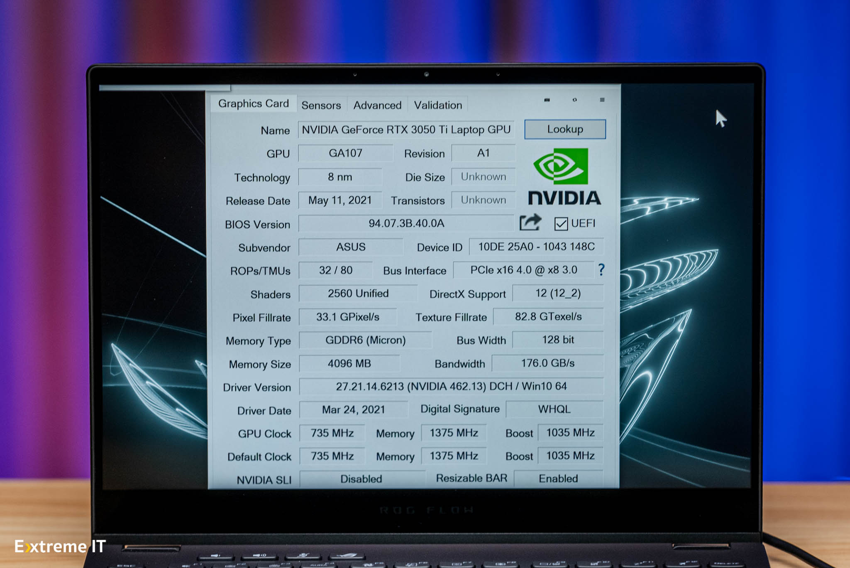Click the refresh icon near the tabs
Viewport: 850px width, 568px height.
click(x=574, y=100)
